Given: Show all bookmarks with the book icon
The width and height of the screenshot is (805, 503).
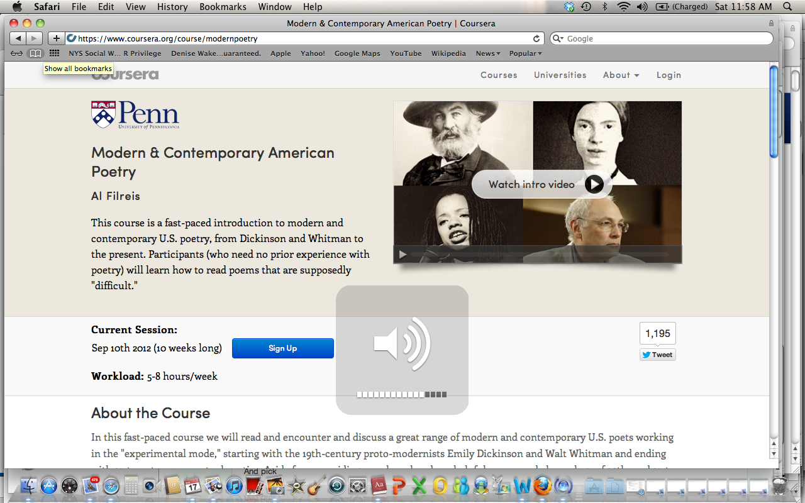Looking at the screenshot, I should [36, 53].
